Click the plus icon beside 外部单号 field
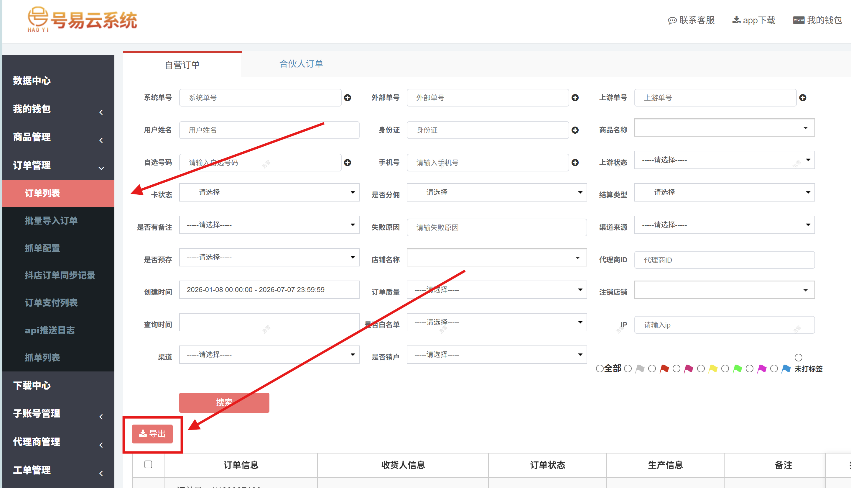The height and width of the screenshot is (488, 851). (575, 98)
